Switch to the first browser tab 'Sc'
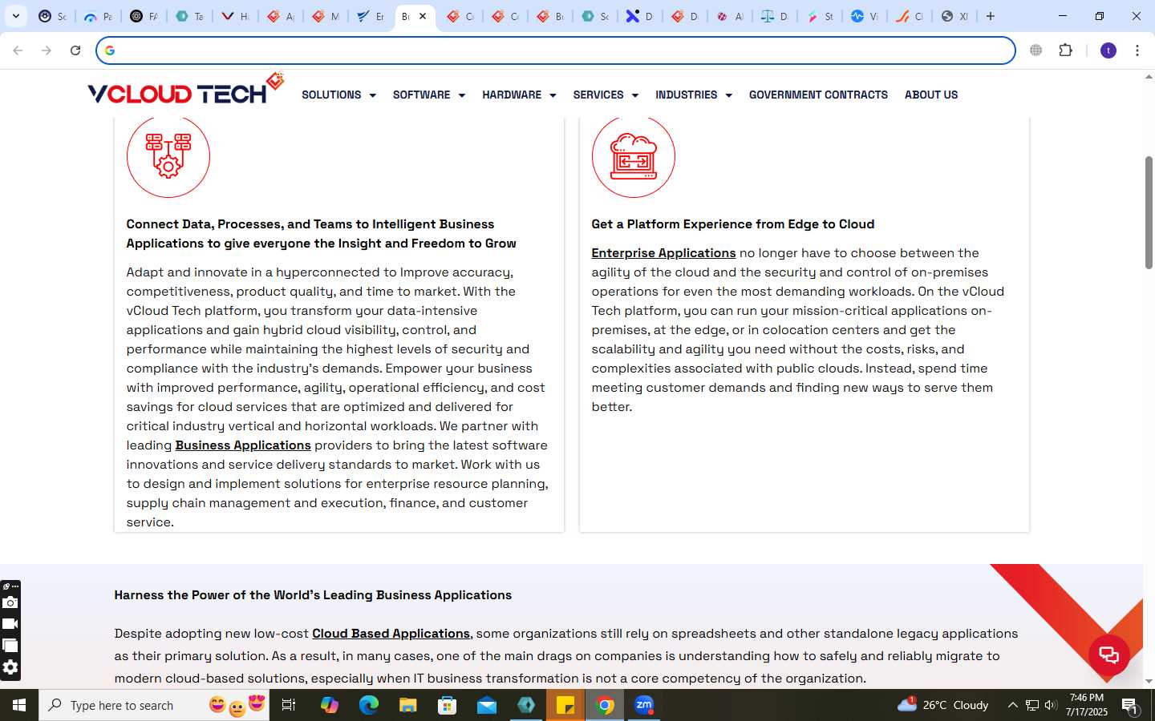 pos(53,16)
